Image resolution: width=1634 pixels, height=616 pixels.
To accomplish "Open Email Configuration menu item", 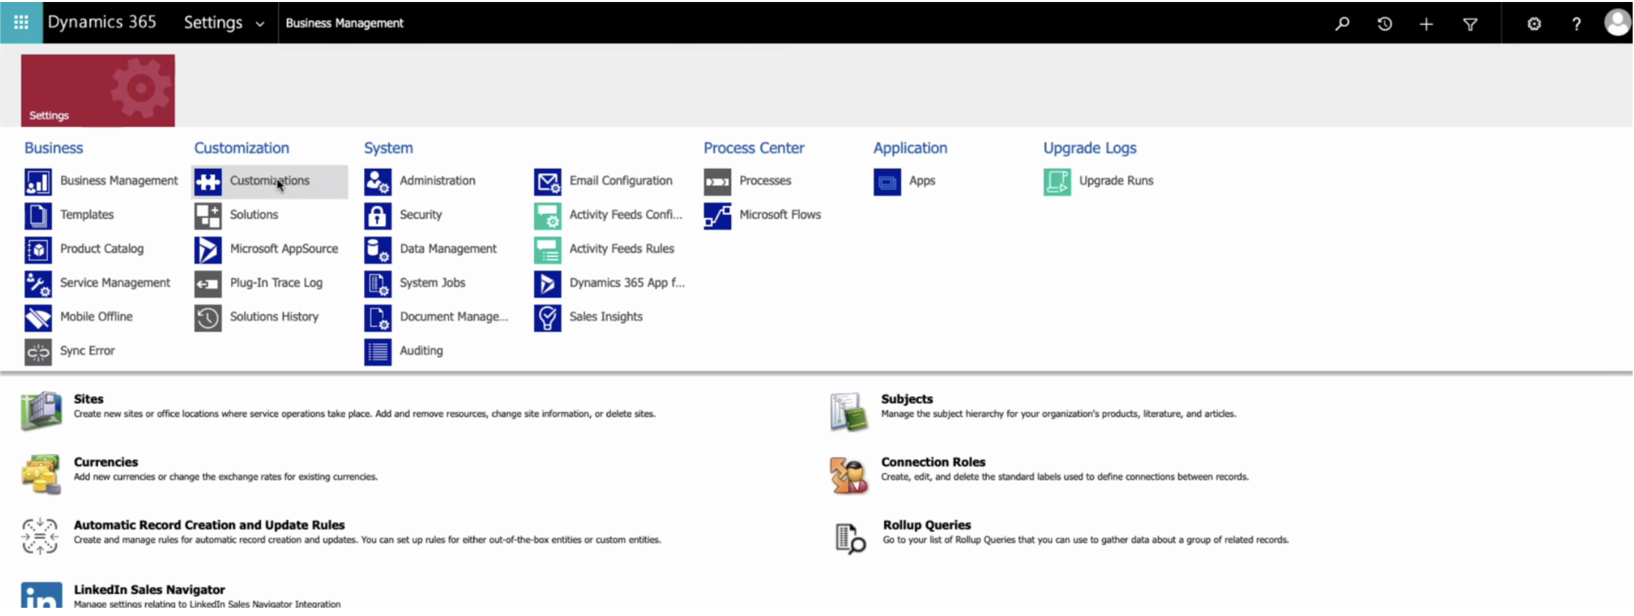I will (621, 181).
